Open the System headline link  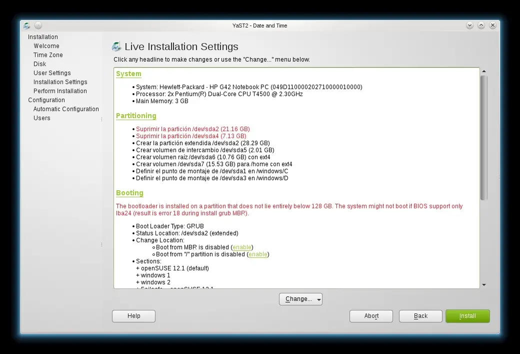128,74
